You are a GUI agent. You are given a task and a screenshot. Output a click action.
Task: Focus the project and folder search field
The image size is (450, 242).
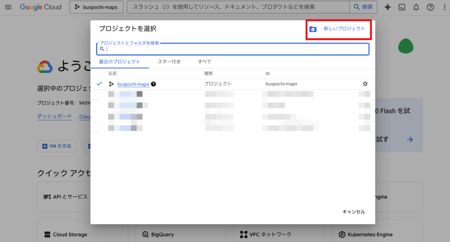pos(233,49)
